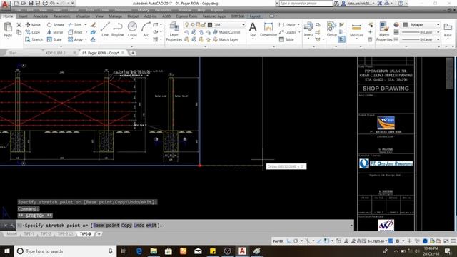This screenshot has width=457, height=257.
Task: Add new layout with plus button
Action: tap(99, 234)
